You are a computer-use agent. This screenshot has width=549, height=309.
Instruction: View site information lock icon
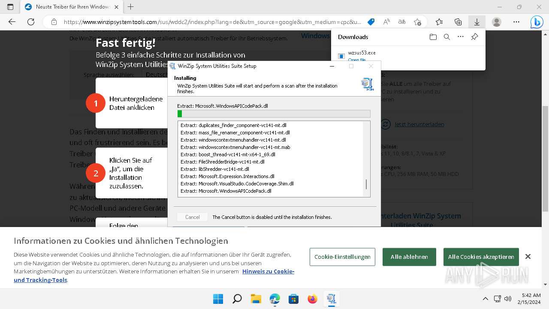[x=54, y=22]
